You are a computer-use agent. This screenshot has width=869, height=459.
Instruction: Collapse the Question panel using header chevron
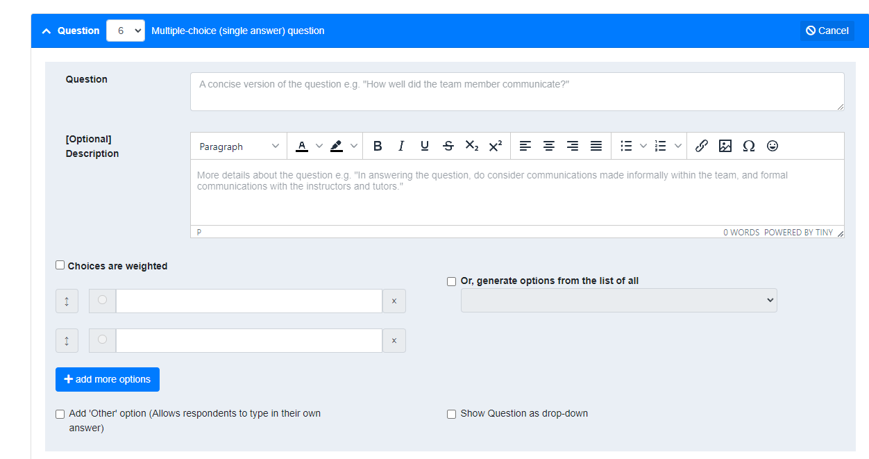point(47,31)
